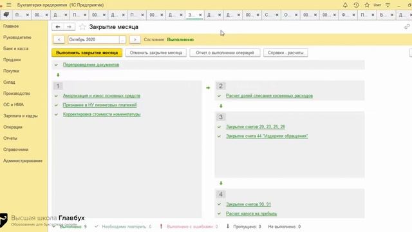Open Продажи section
The image size is (412, 232).
(x=12, y=60)
